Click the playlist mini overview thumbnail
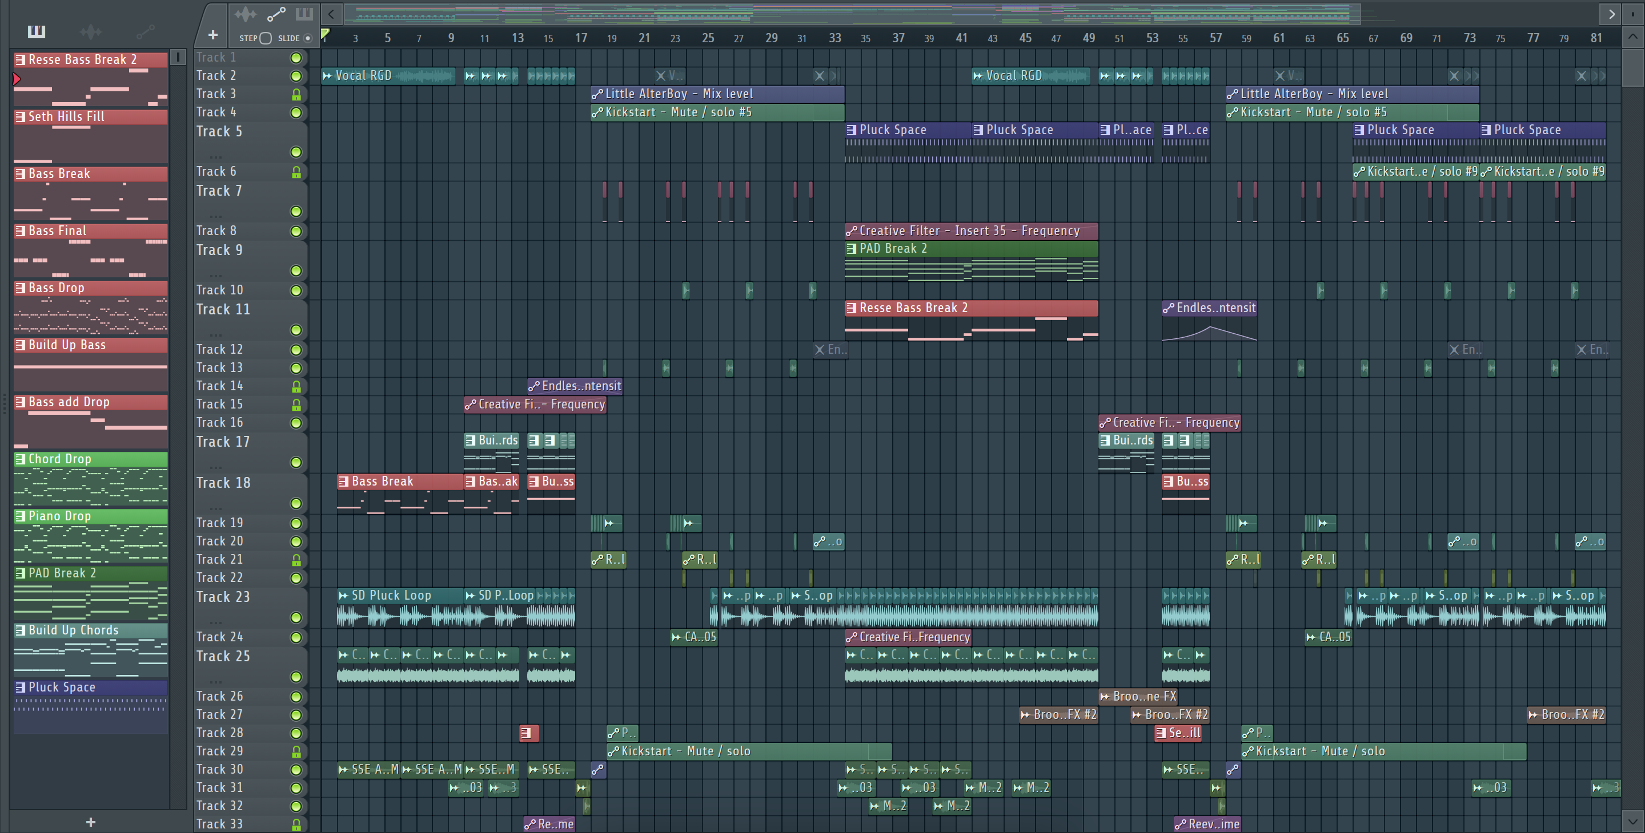This screenshot has width=1645, height=833. 853,14
